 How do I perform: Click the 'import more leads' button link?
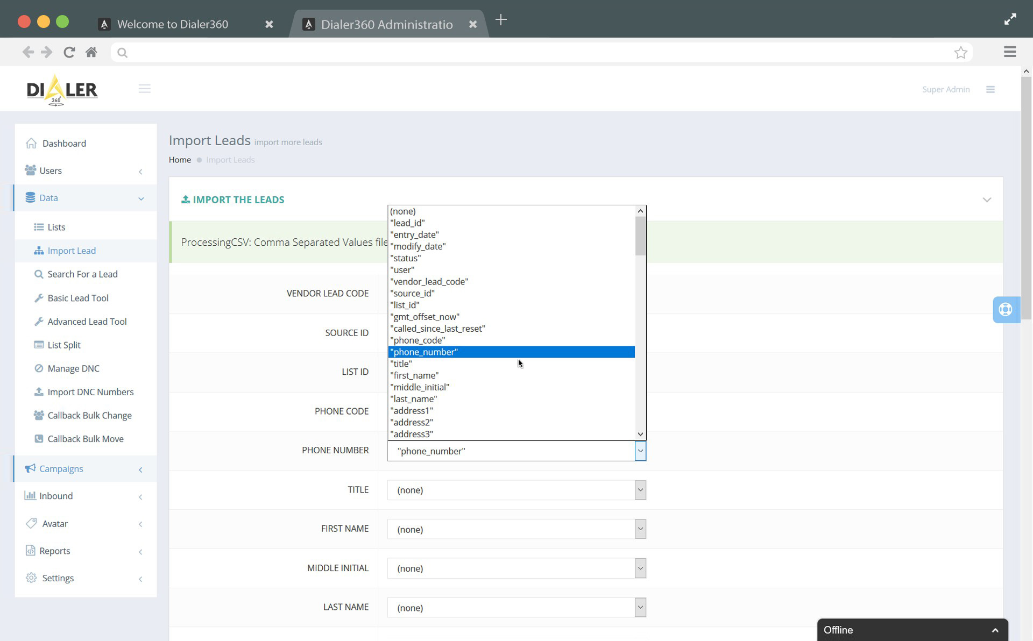(x=287, y=143)
